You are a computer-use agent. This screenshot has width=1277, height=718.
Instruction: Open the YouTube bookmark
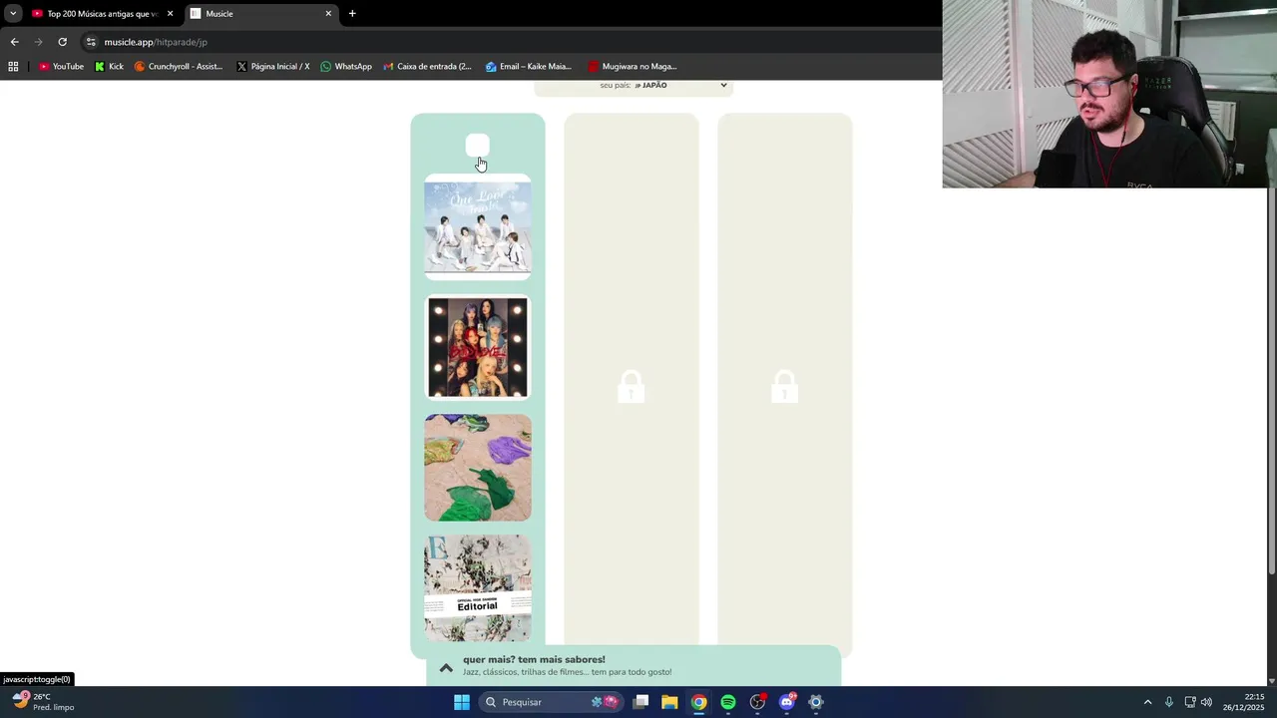61,67
